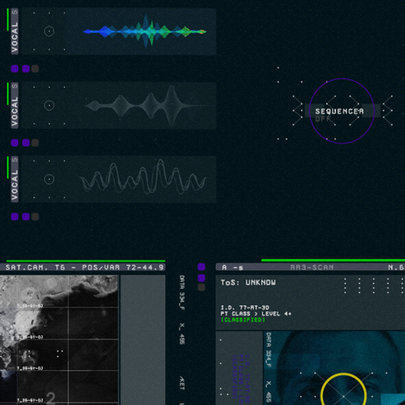The height and width of the screenshot is (405, 405).
Task: Open the satellite camera map image
Action: point(59,340)
